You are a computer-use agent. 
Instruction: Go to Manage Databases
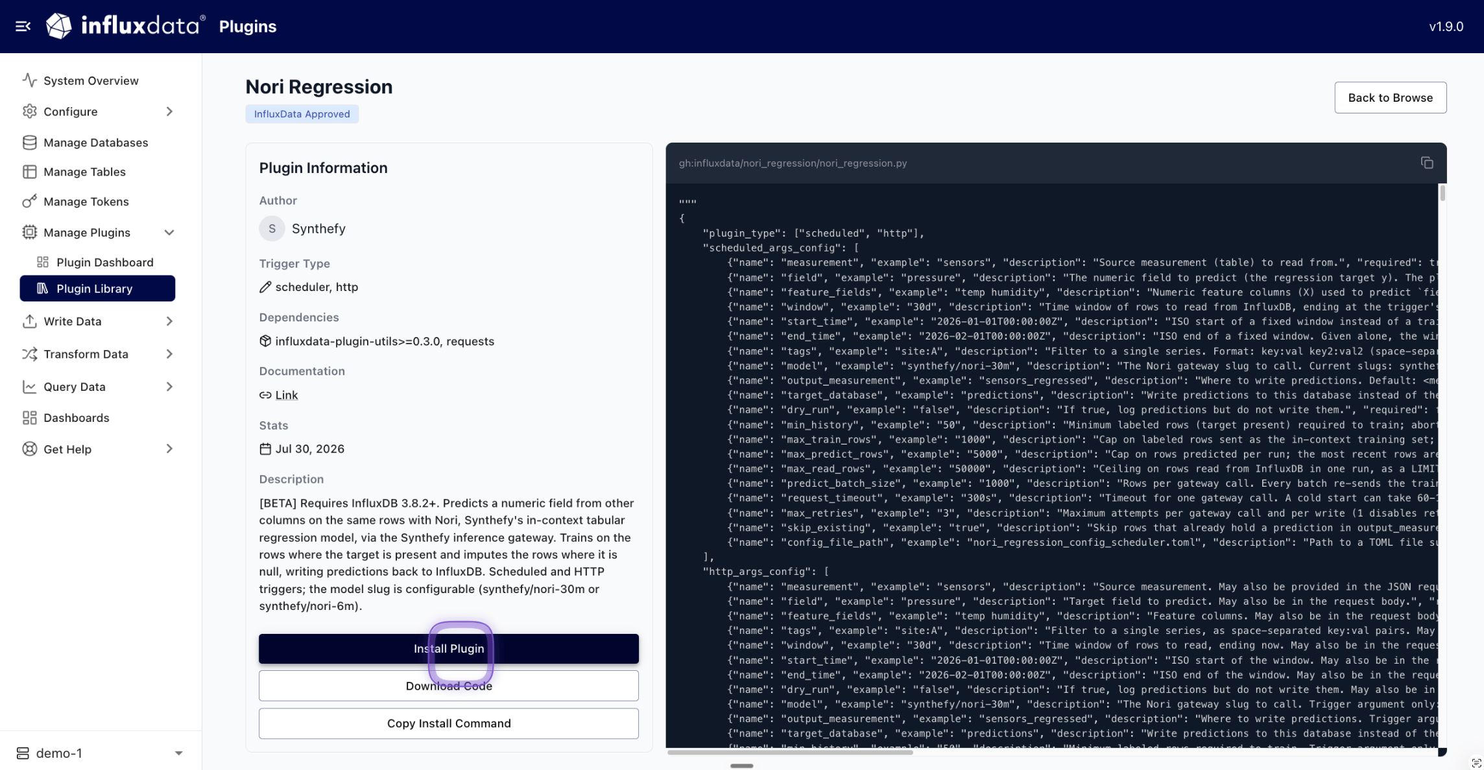point(97,143)
